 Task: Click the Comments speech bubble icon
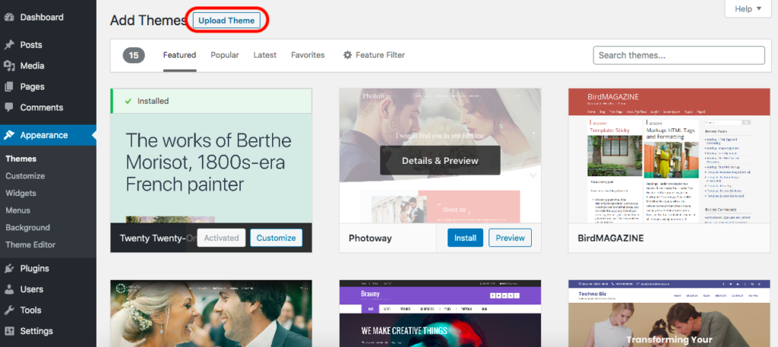point(9,108)
